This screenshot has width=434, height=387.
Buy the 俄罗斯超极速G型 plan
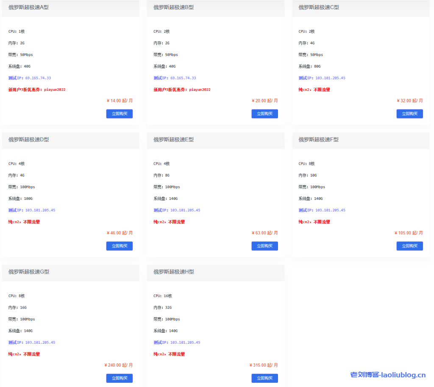[x=119, y=378]
